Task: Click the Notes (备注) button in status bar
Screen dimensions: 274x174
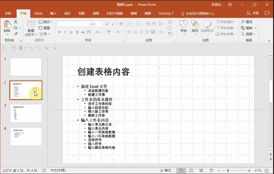Action: pos(166,170)
